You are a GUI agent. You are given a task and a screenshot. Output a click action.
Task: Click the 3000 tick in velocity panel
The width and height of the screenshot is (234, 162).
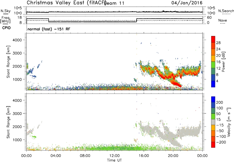click(x=17, y=113)
